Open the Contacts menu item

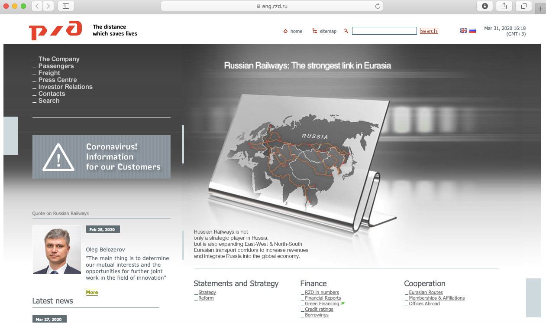click(x=52, y=94)
